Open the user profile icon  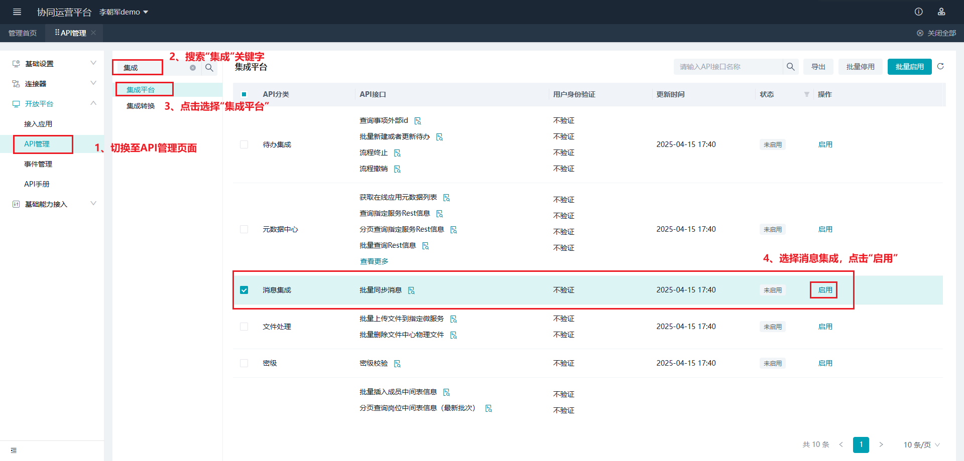point(941,12)
